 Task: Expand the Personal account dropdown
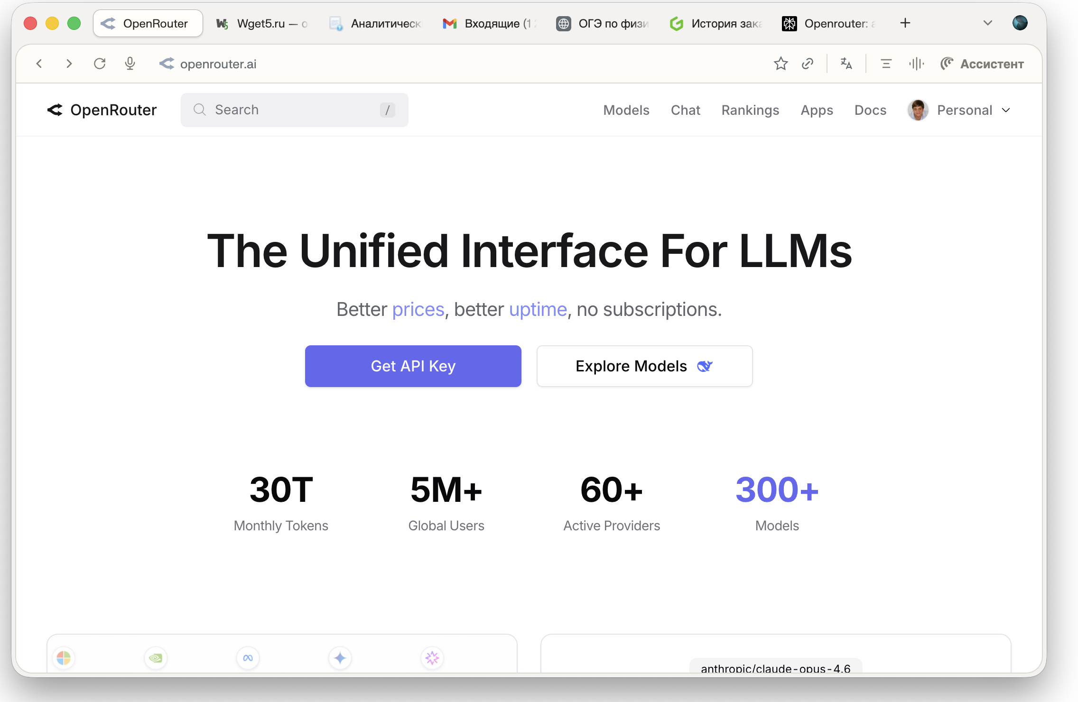tap(959, 110)
